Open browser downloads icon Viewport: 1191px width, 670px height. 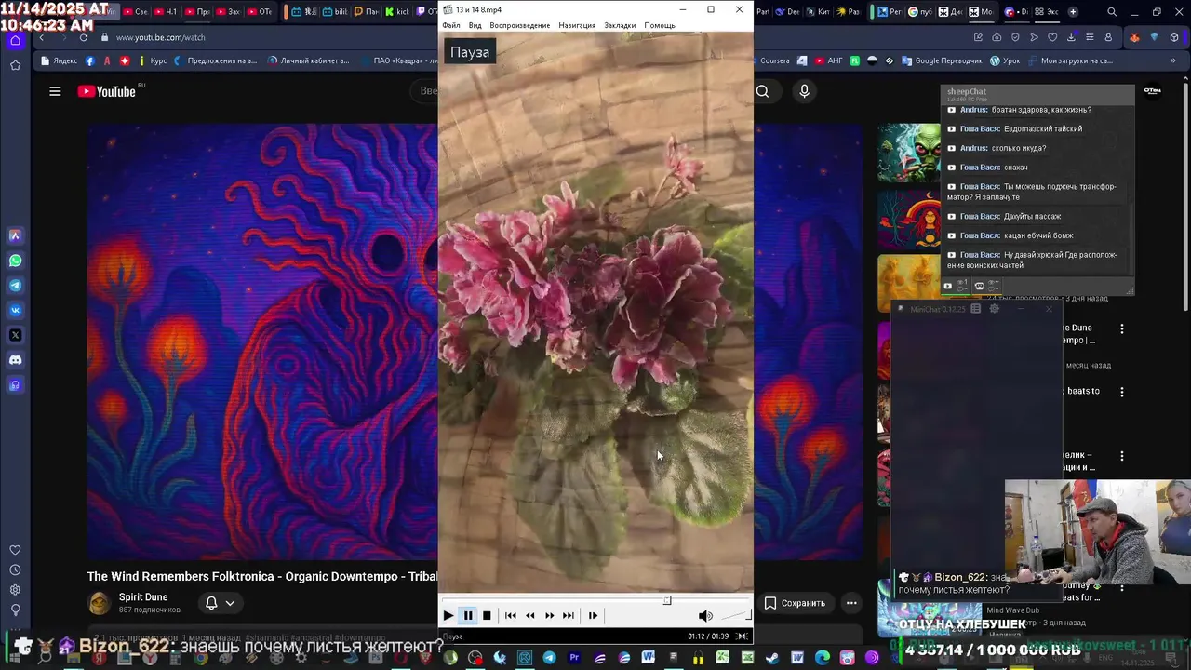click(1071, 37)
